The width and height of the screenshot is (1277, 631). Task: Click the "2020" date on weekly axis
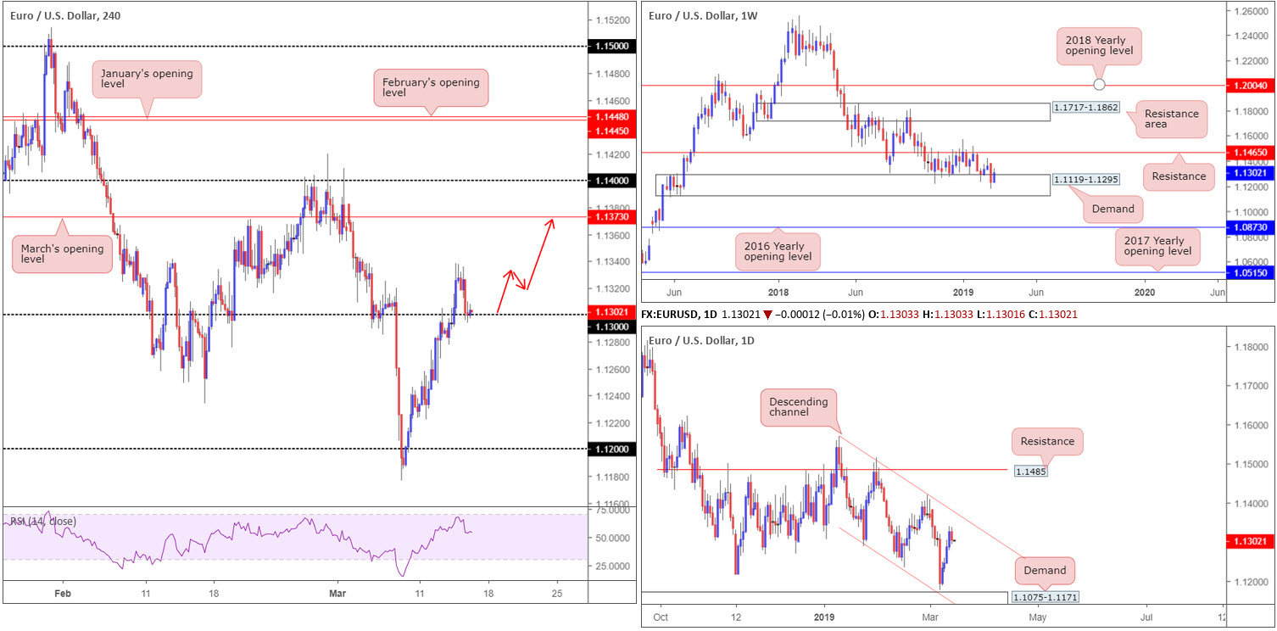click(x=1145, y=293)
